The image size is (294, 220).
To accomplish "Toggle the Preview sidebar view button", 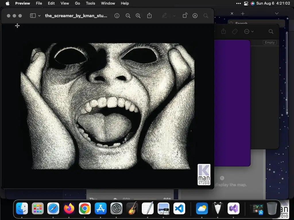I will [x=33, y=16].
